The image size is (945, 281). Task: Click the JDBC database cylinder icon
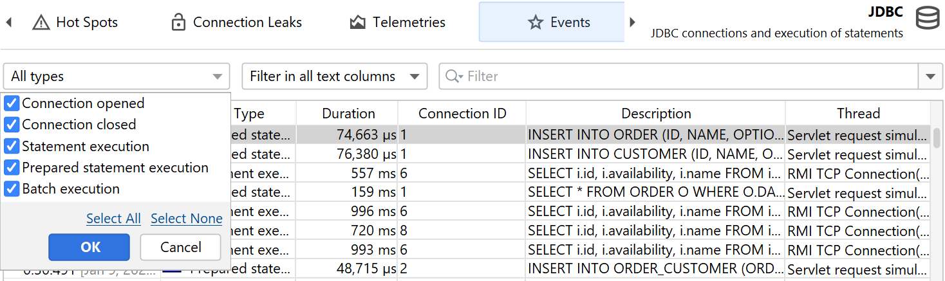coord(927,19)
